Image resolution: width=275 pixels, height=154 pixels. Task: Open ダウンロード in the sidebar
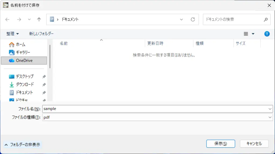25,84
